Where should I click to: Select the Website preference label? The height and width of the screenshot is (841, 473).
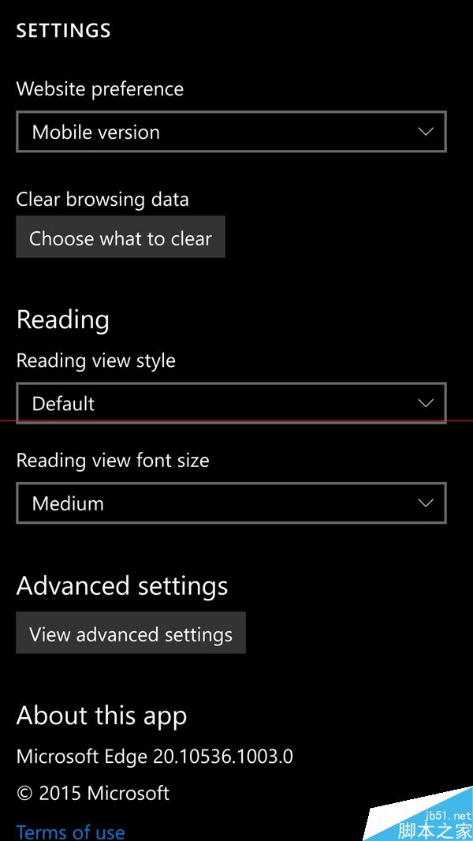coord(100,88)
